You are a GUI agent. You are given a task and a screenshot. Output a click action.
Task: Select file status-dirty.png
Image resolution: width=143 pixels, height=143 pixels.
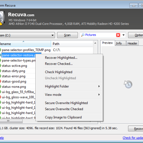click(13, 71)
